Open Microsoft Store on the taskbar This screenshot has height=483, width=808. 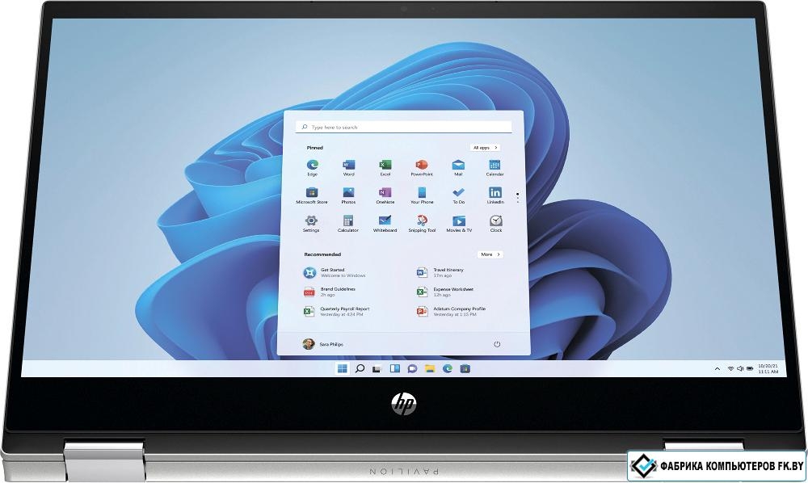coord(465,368)
